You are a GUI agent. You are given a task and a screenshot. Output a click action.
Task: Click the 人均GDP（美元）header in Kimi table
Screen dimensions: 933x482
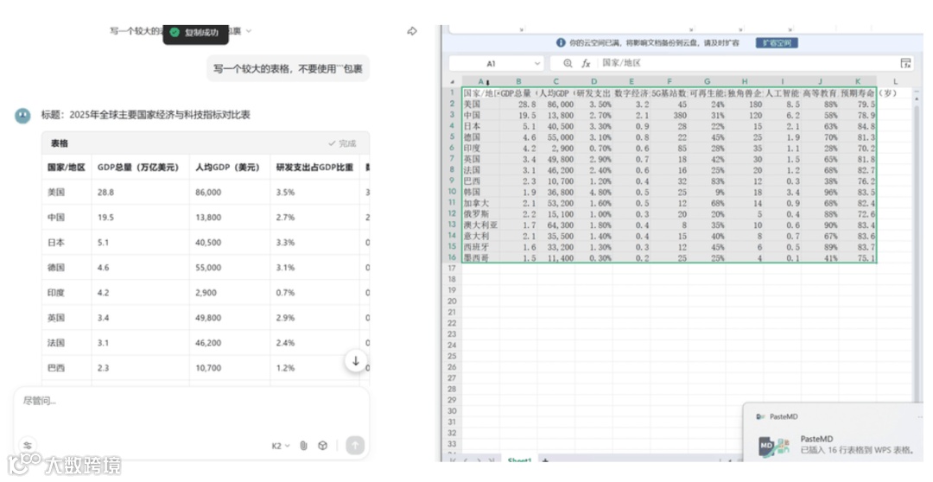tap(228, 168)
